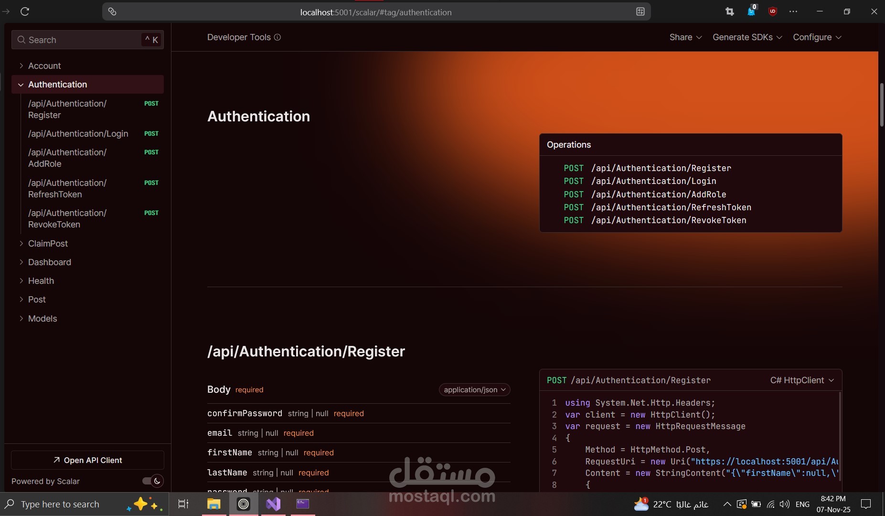Image resolution: width=885 pixels, height=516 pixels.
Task: Open File Explorer from the taskbar
Action: click(x=213, y=504)
